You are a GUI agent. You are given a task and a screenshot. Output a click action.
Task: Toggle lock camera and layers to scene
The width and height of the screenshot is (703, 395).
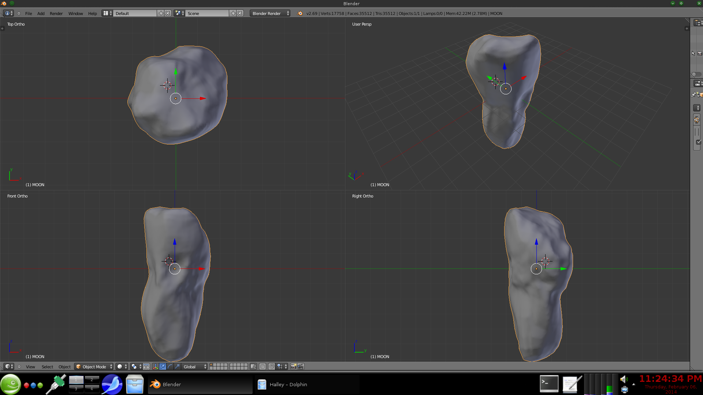(253, 366)
